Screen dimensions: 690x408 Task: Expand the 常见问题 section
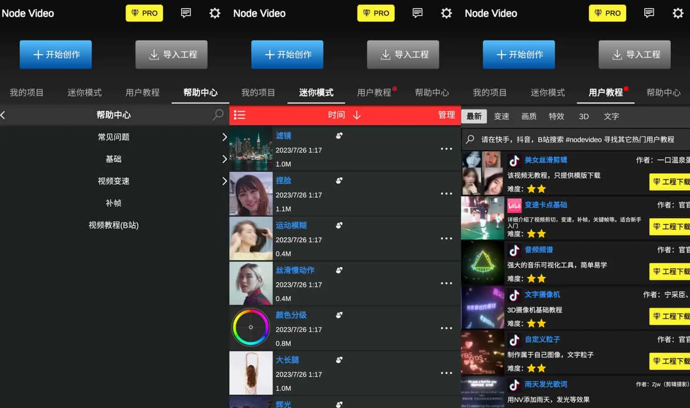224,137
